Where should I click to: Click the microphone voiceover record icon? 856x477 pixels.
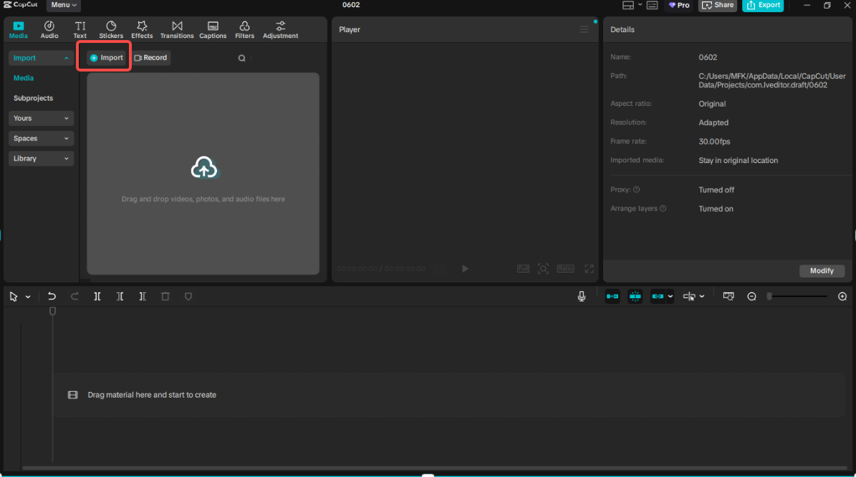(x=582, y=296)
